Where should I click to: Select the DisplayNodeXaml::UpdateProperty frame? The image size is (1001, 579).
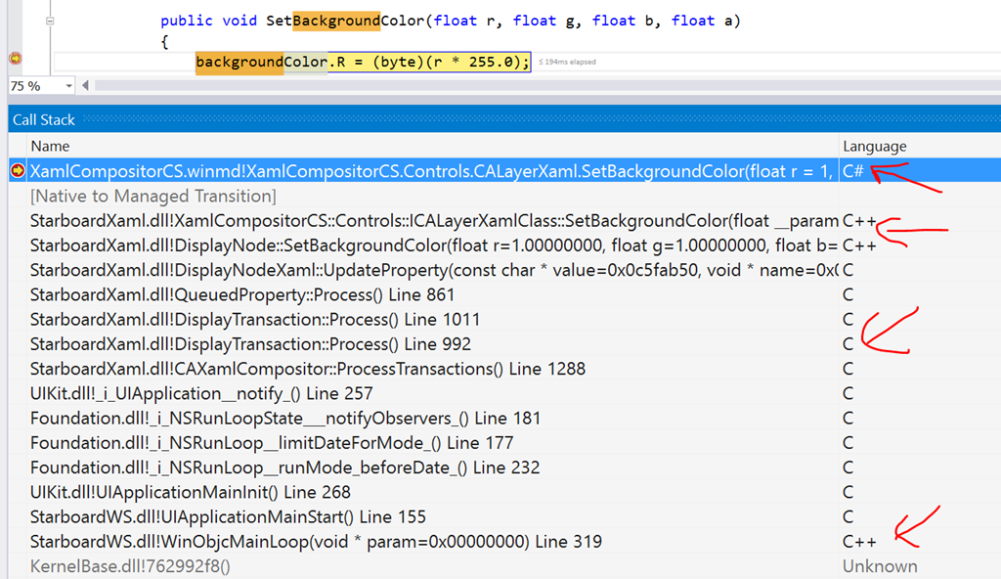point(433,270)
